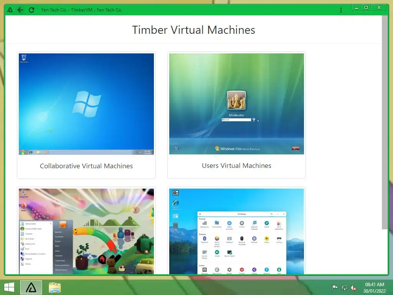Close the TimberVM browser window
The height and width of the screenshot is (295, 393).
pyautogui.click(x=379, y=8)
